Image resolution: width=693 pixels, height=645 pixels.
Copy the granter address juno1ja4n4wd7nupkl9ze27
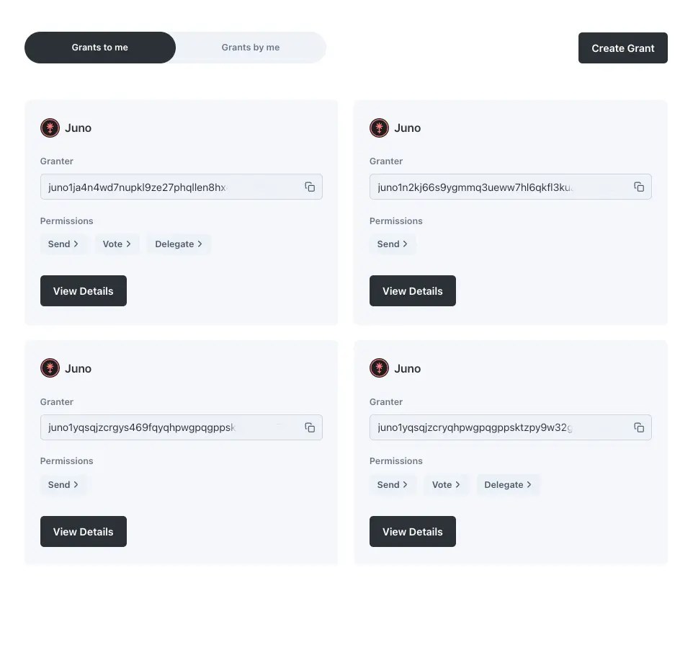pos(310,187)
